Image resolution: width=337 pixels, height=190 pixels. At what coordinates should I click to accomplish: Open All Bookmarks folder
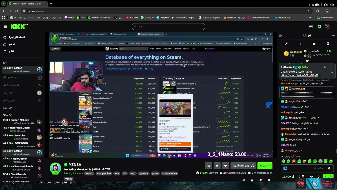point(326,18)
